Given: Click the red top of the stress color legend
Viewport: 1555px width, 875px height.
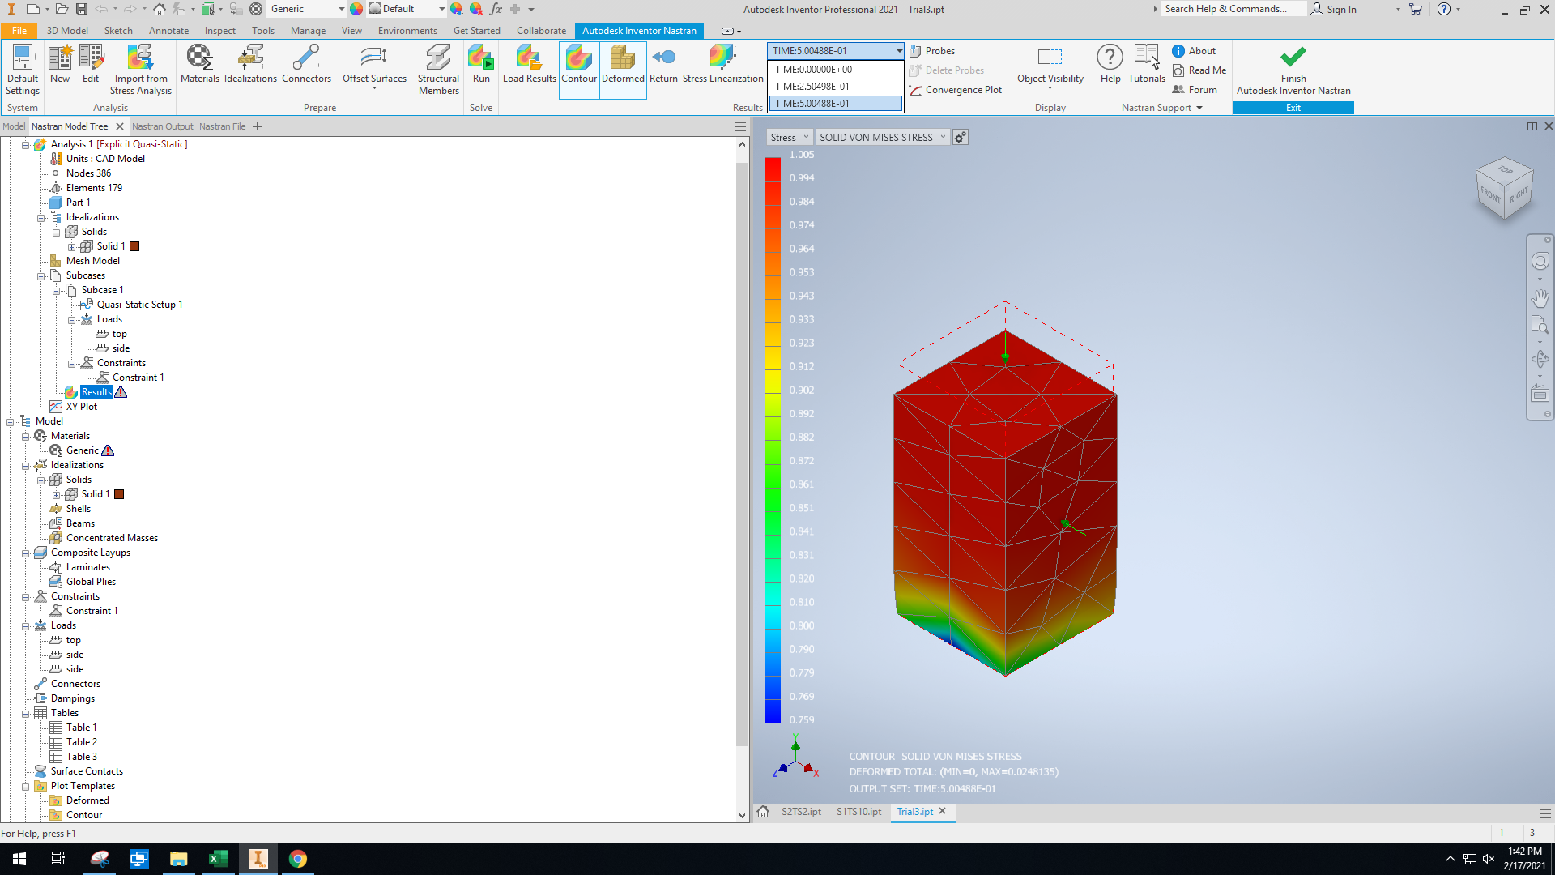Looking at the screenshot, I should [x=771, y=170].
